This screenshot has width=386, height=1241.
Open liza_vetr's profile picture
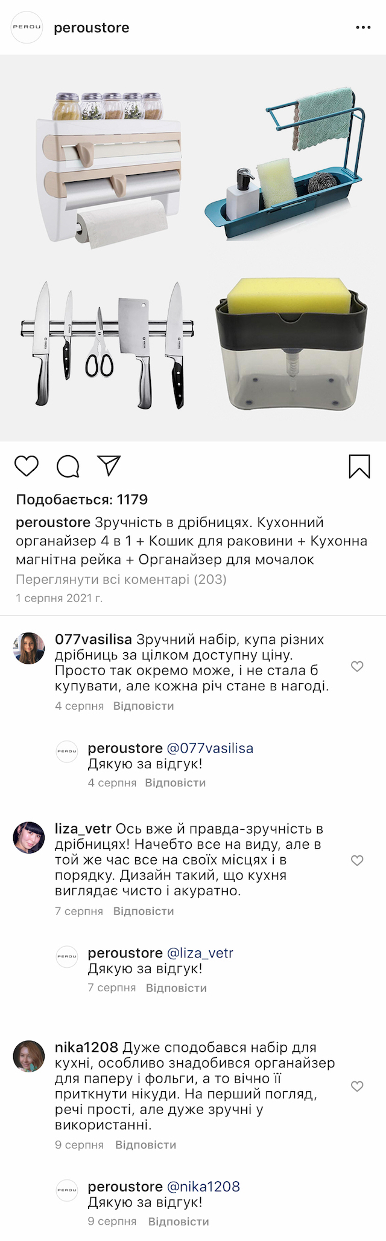[29, 837]
